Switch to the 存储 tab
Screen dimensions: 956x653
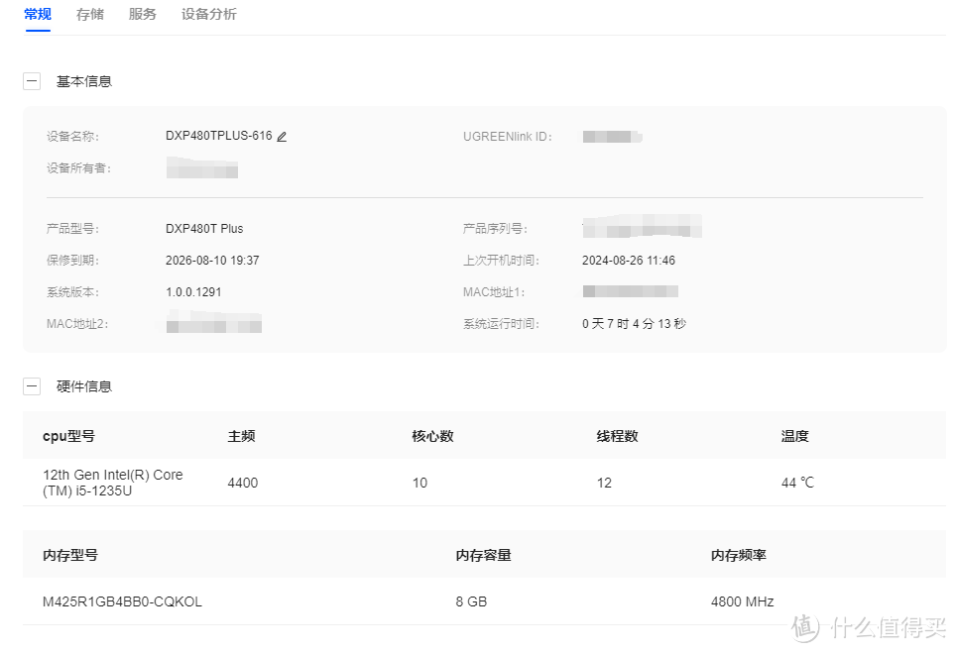89,14
